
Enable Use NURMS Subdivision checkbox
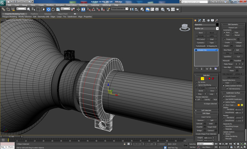(224, 99)
